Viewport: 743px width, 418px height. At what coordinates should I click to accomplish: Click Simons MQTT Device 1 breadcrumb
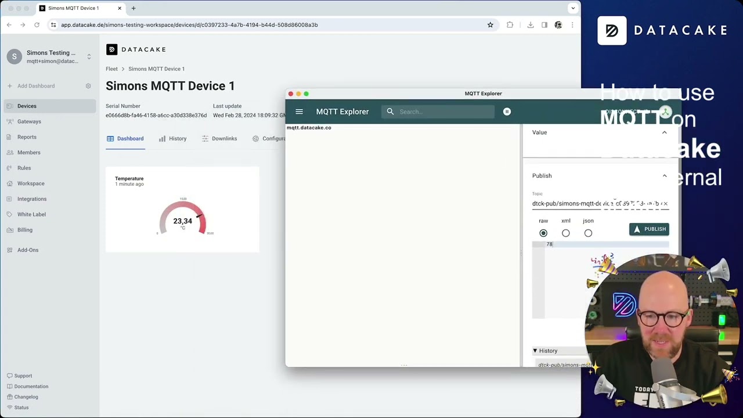click(156, 69)
